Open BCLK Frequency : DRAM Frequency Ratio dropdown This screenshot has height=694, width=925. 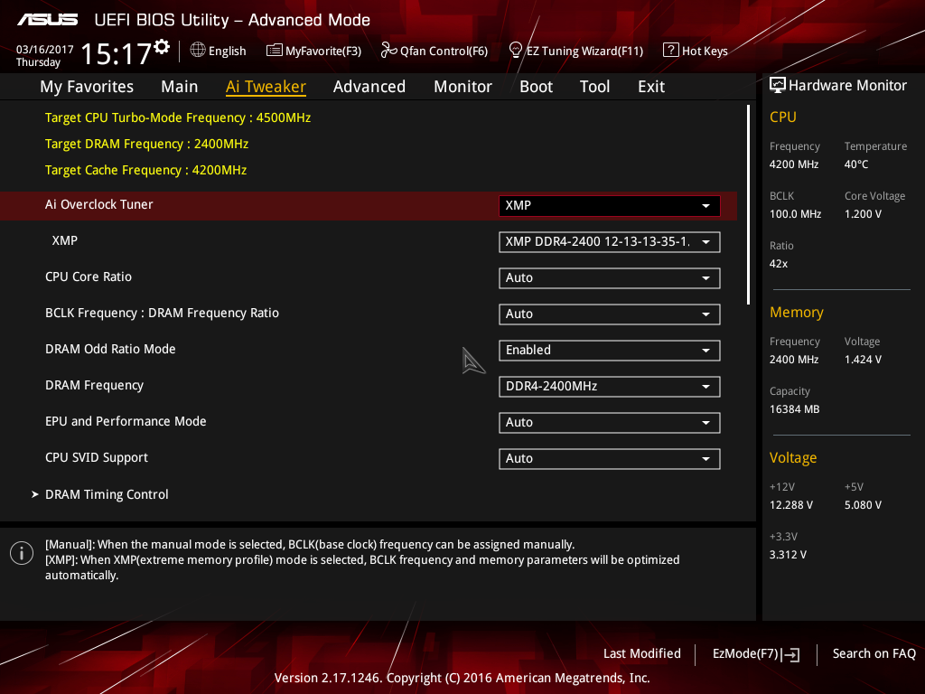pyautogui.click(x=610, y=314)
